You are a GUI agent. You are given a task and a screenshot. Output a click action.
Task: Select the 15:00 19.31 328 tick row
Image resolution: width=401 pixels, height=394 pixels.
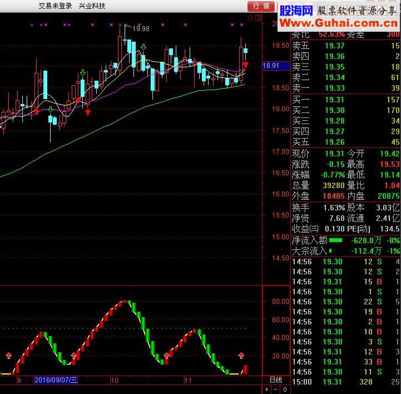coord(346,382)
